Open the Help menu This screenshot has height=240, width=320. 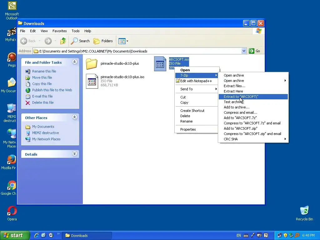88,31
